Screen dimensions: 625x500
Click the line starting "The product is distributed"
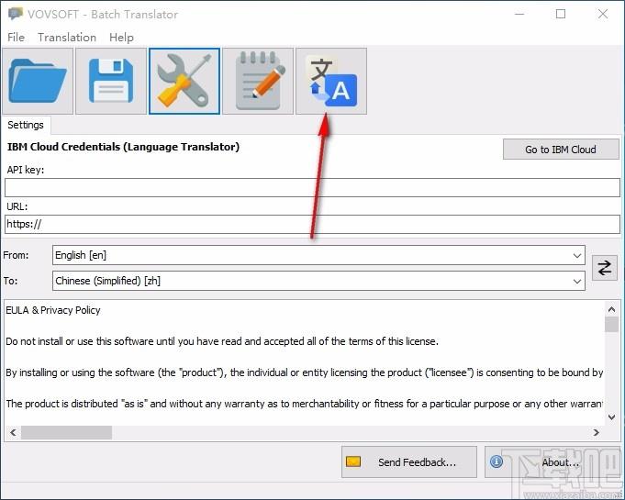pos(304,404)
